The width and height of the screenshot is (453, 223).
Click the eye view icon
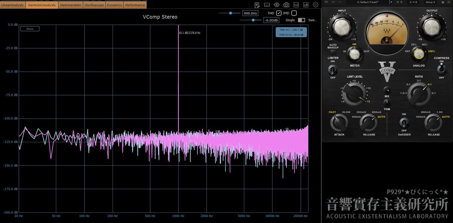(277, 5)
